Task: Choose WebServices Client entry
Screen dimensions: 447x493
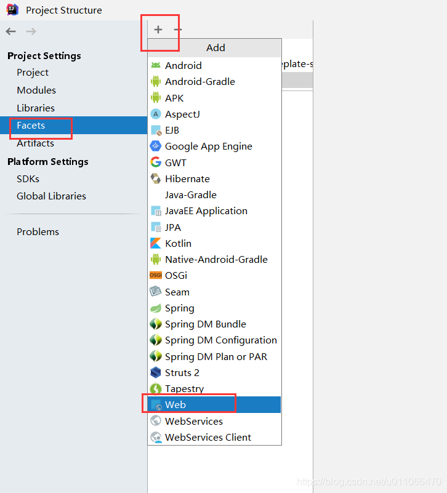Action: [x=214, y=437]
